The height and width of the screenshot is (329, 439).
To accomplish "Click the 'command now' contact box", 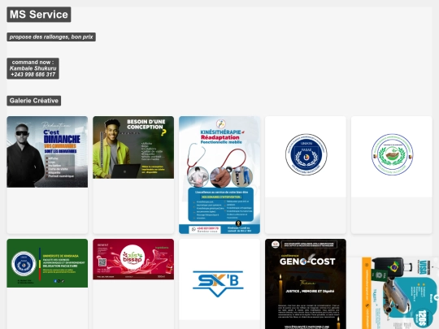I will pos(33,68).
